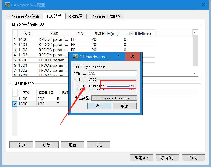Click the 确定(O) button in the main window
The width and height of the screenshot is (211, 167).
click(x=142, y=158)
